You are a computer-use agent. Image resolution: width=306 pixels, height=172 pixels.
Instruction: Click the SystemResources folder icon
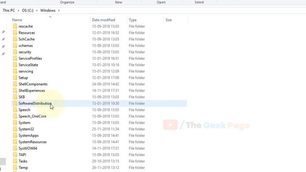(x=15, y=142)
